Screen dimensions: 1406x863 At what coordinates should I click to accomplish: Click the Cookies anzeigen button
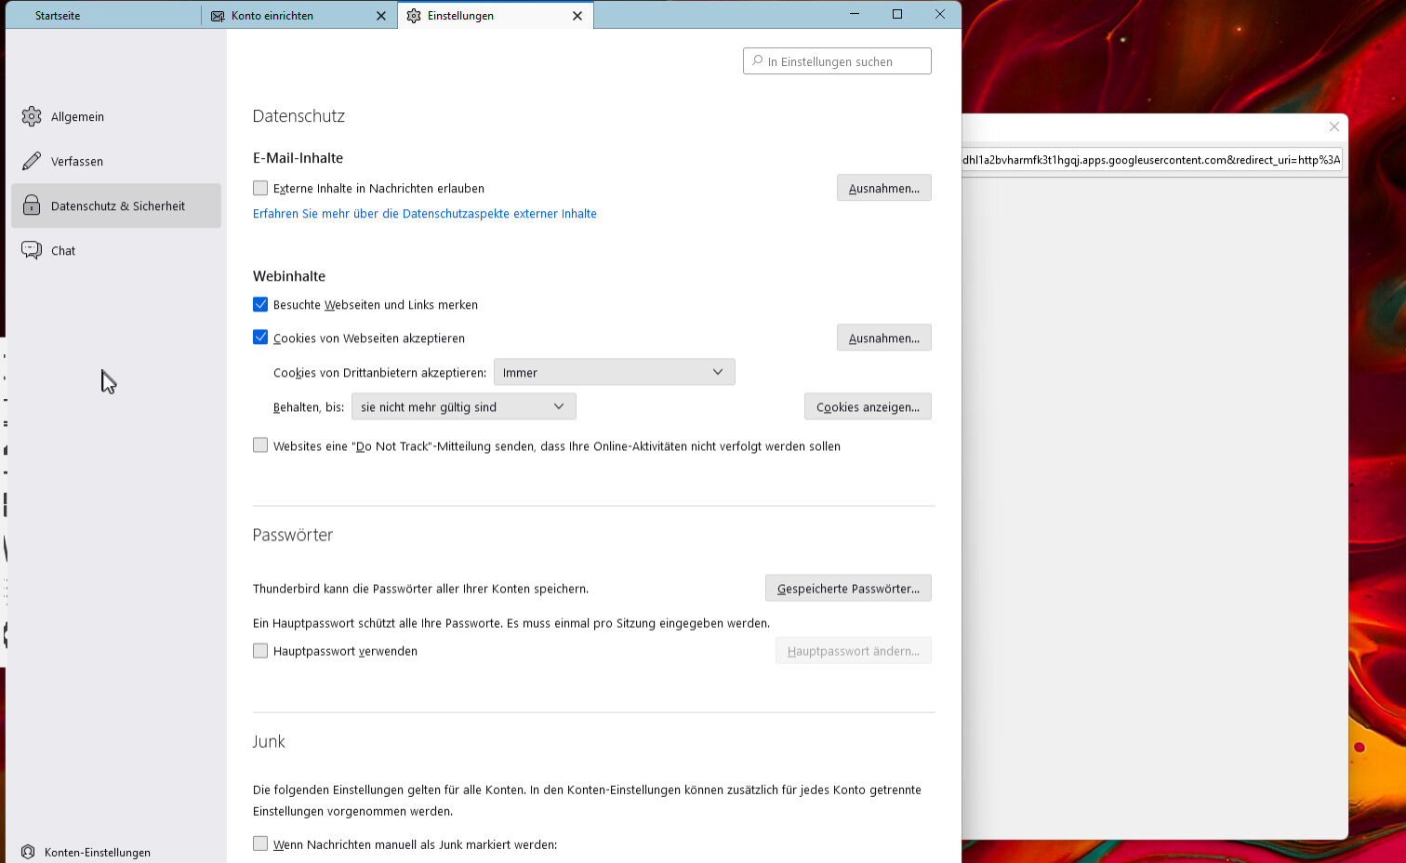[868, 406]
